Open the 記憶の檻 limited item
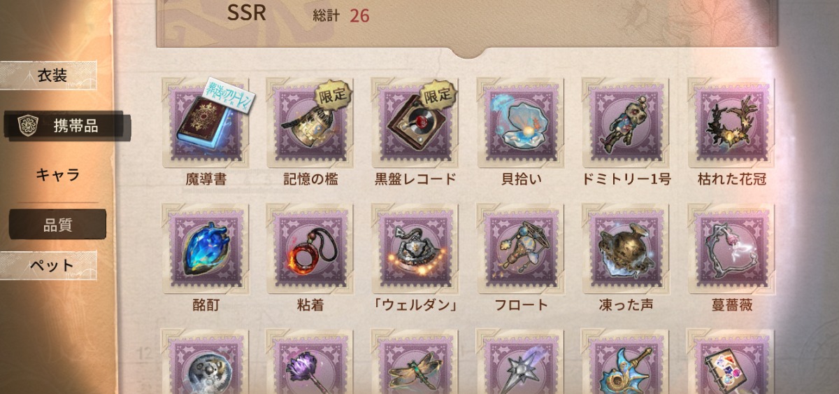The image size is (839, 394). pos(310,123)
